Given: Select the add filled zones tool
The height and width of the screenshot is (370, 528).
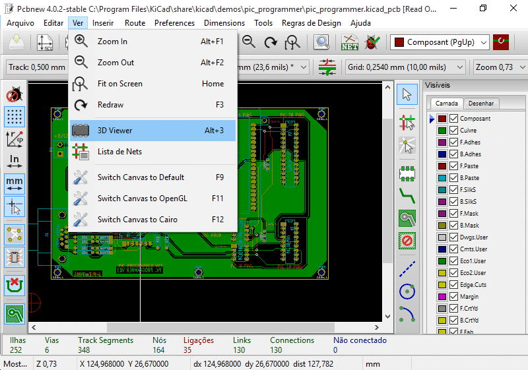Looking at the screenshot, I should [x=407, y=218].
